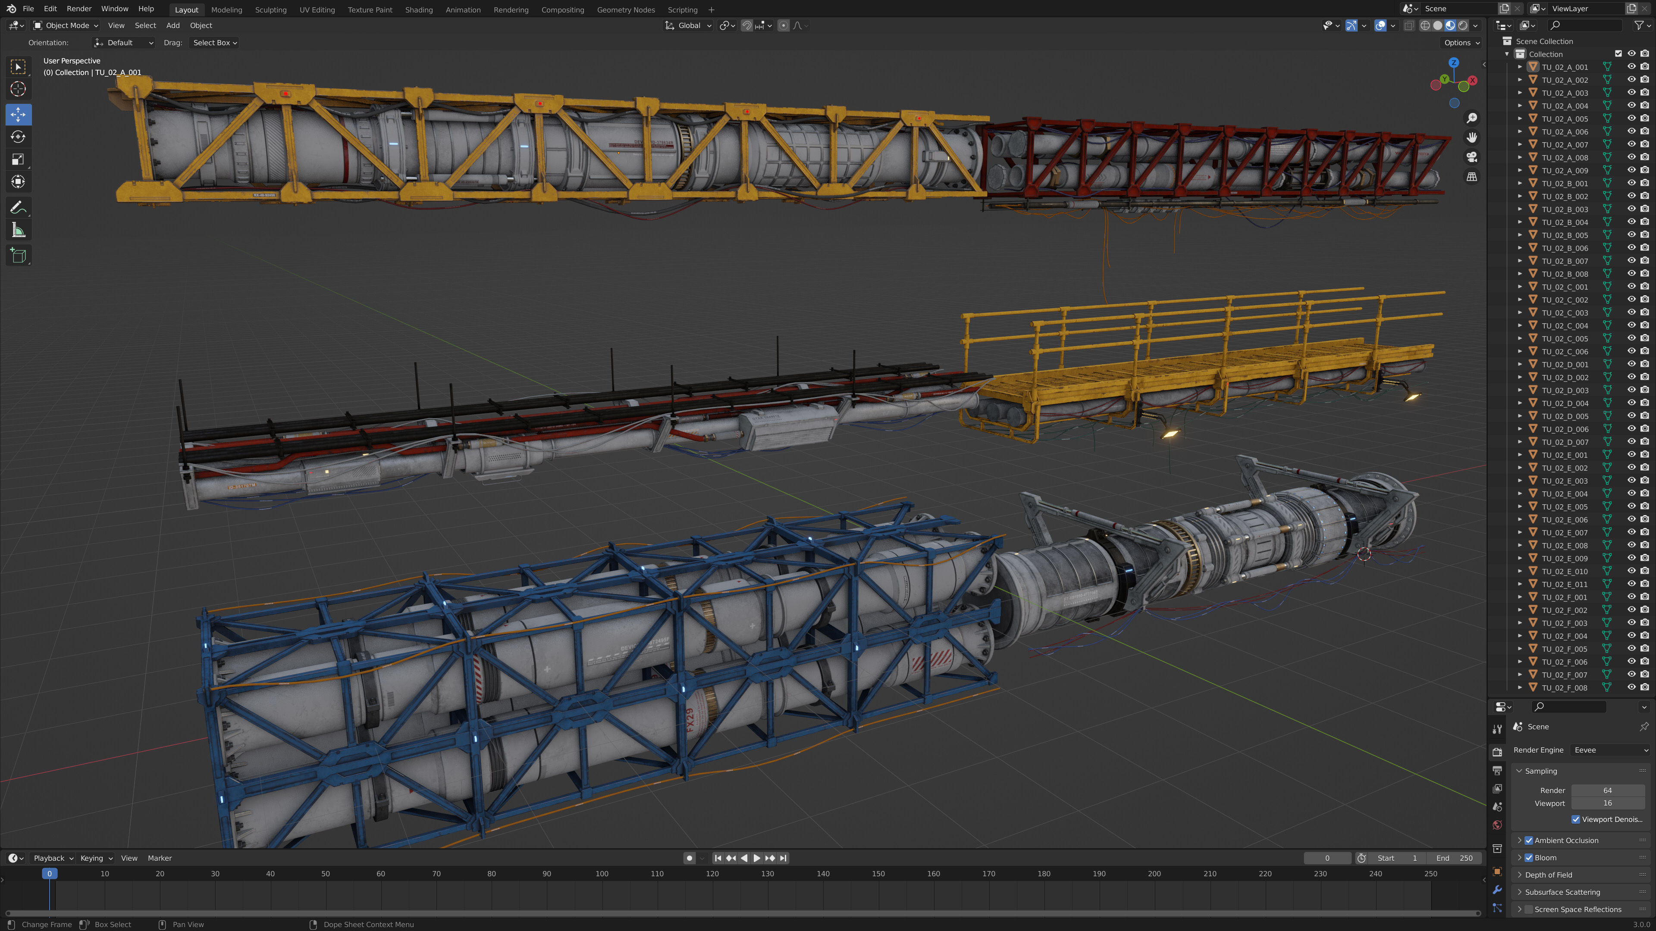
Task: Switch to rendered viewport shading
Action: tap(1462, 26)
